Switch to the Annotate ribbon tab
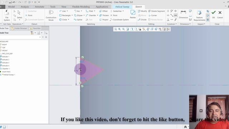229x129 pixels. coord(39,7)
